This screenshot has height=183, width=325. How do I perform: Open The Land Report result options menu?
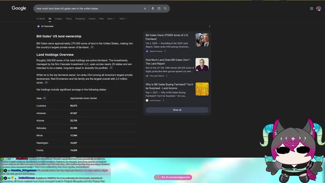click(x=167, y=76)
